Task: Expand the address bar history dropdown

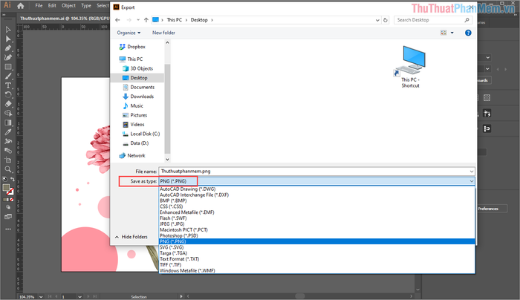Action: [x=377, y=20]
